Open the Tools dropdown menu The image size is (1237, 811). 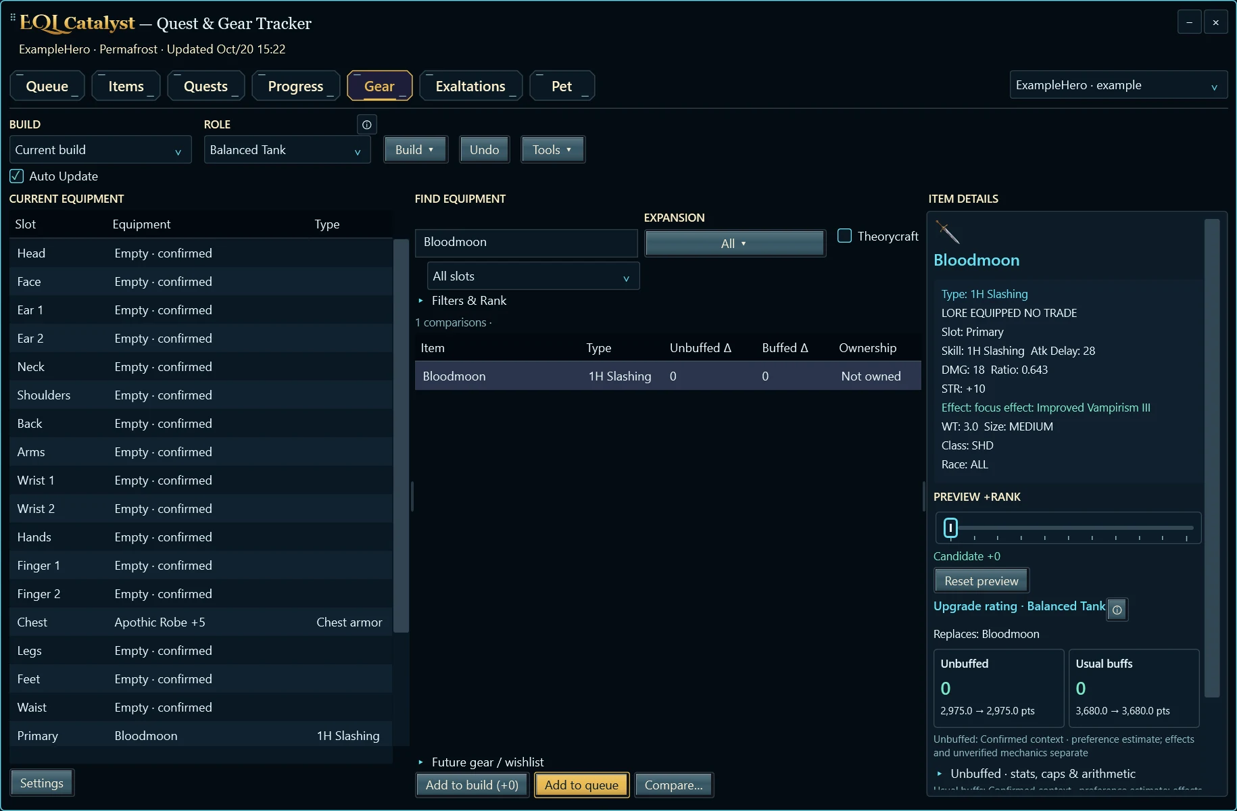(553, 150)
